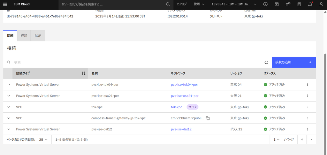The width and height of the screenshot is (327, 155).
Task: Open overflow menu for pvs-ise-dal12 row
Action: click(x=308, y=129)
